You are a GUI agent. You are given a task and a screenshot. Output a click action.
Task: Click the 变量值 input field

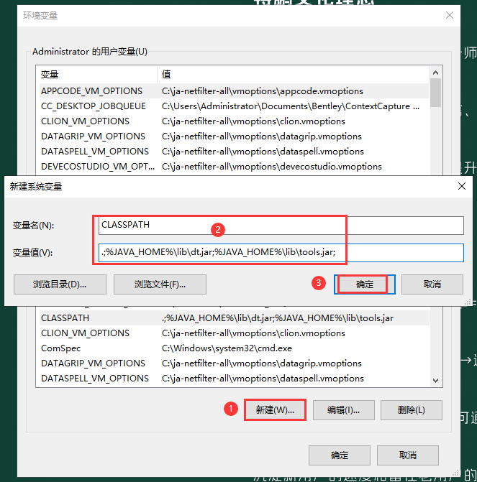[281, 253]
